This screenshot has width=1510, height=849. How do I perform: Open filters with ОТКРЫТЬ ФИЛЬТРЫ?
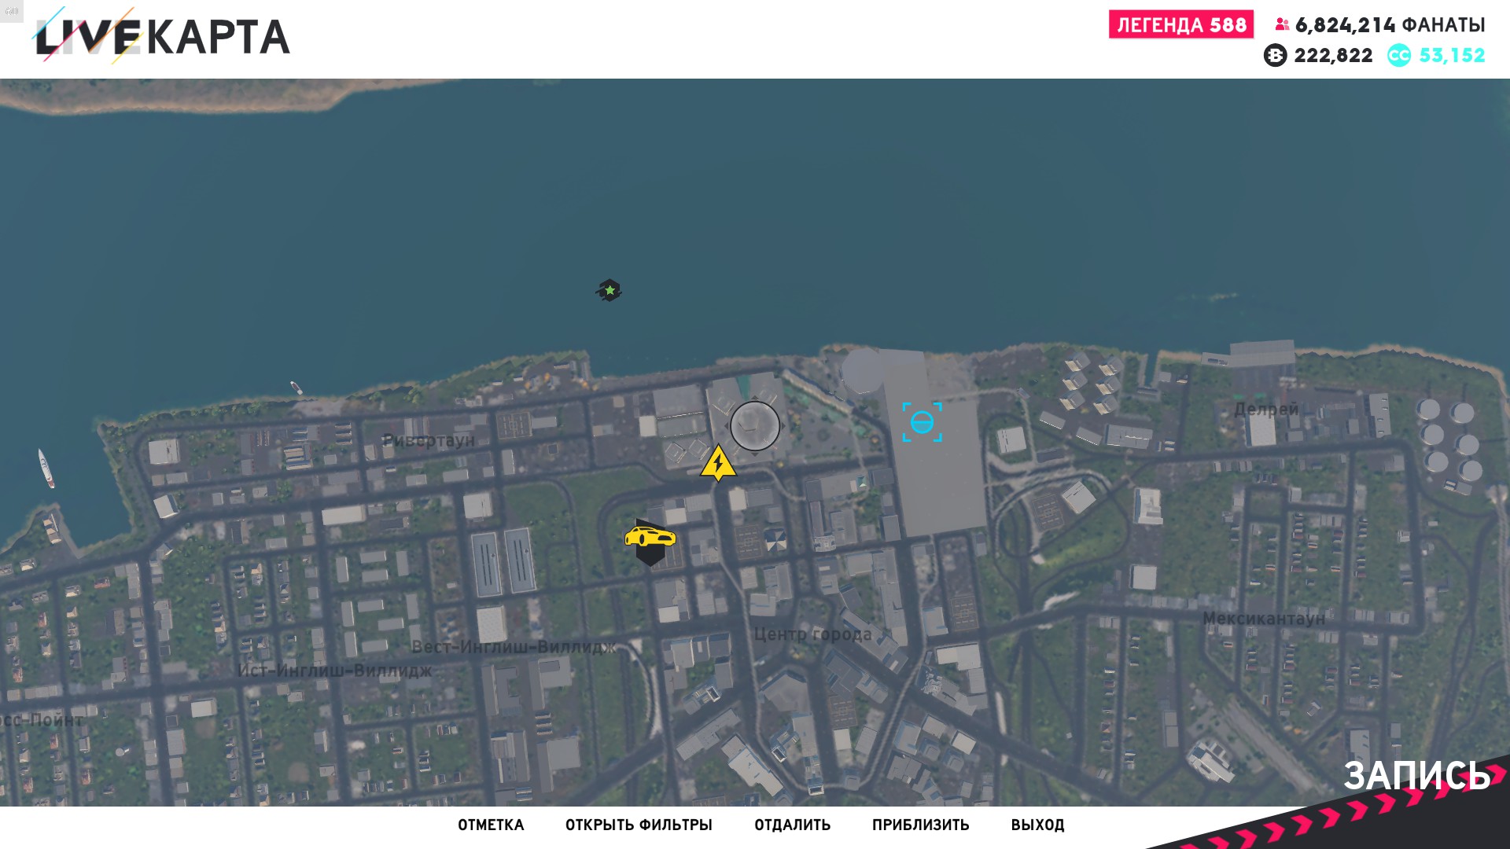point(639,825)
